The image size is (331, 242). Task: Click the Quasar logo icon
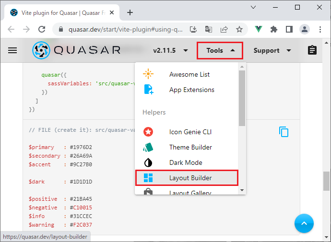[41, 50]
